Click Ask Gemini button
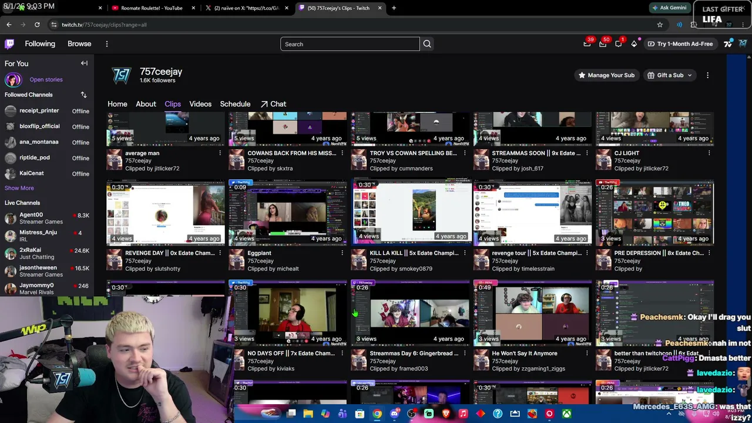This screenshot has height=423, width=752. tap(669, 8)
